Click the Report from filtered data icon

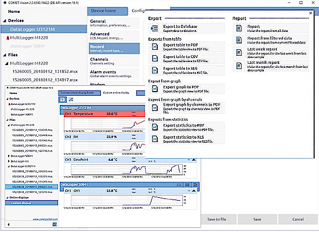point(239,40)
